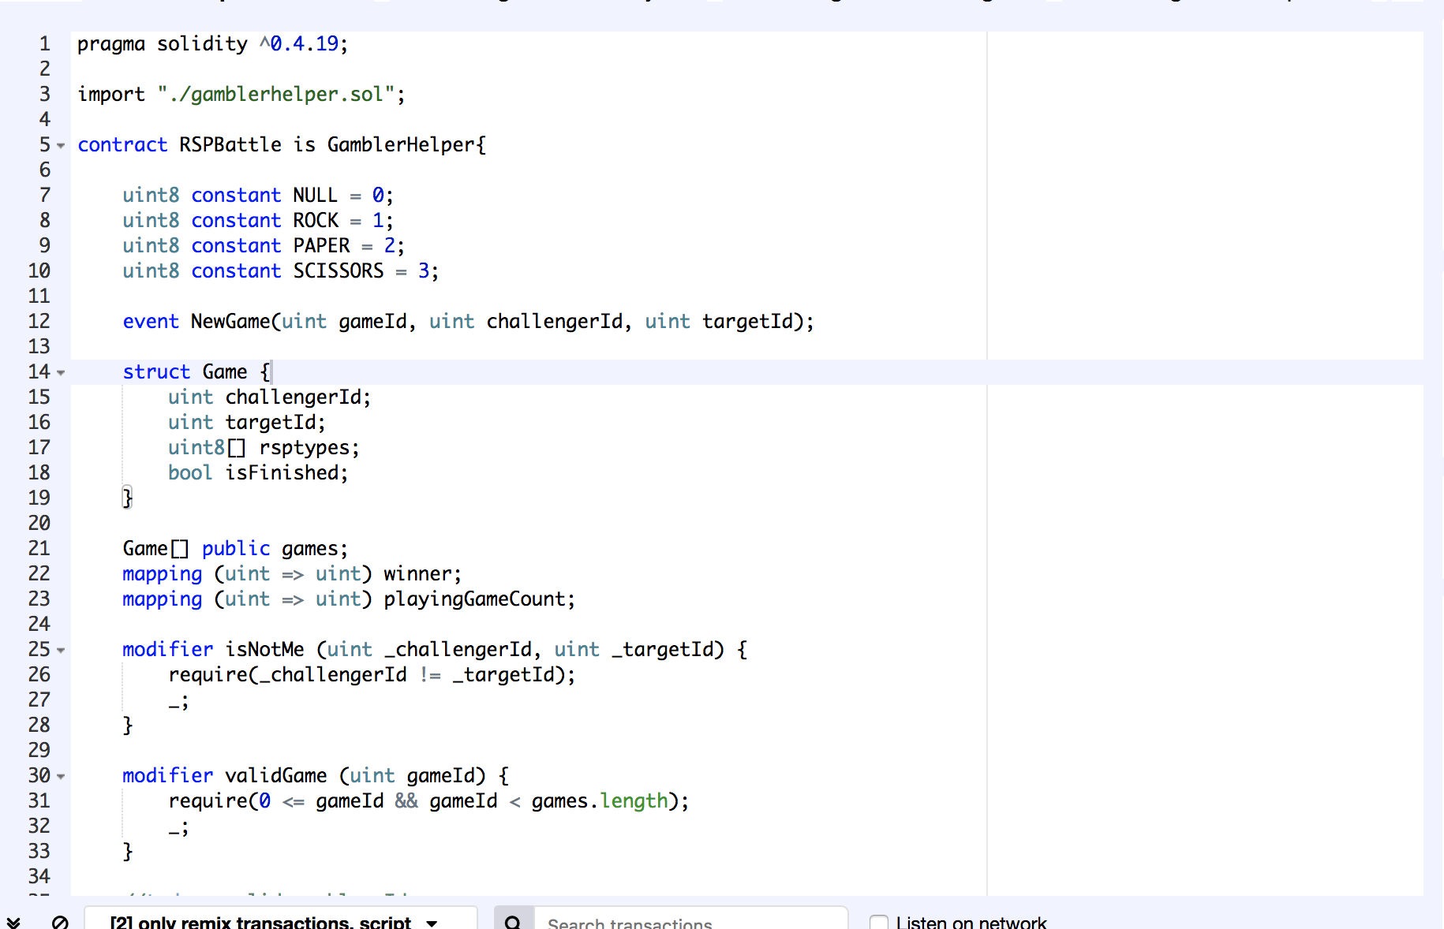Enable the Listen on network checkbox
This screenshot has height=929, width=1444.
coord(878,923)
